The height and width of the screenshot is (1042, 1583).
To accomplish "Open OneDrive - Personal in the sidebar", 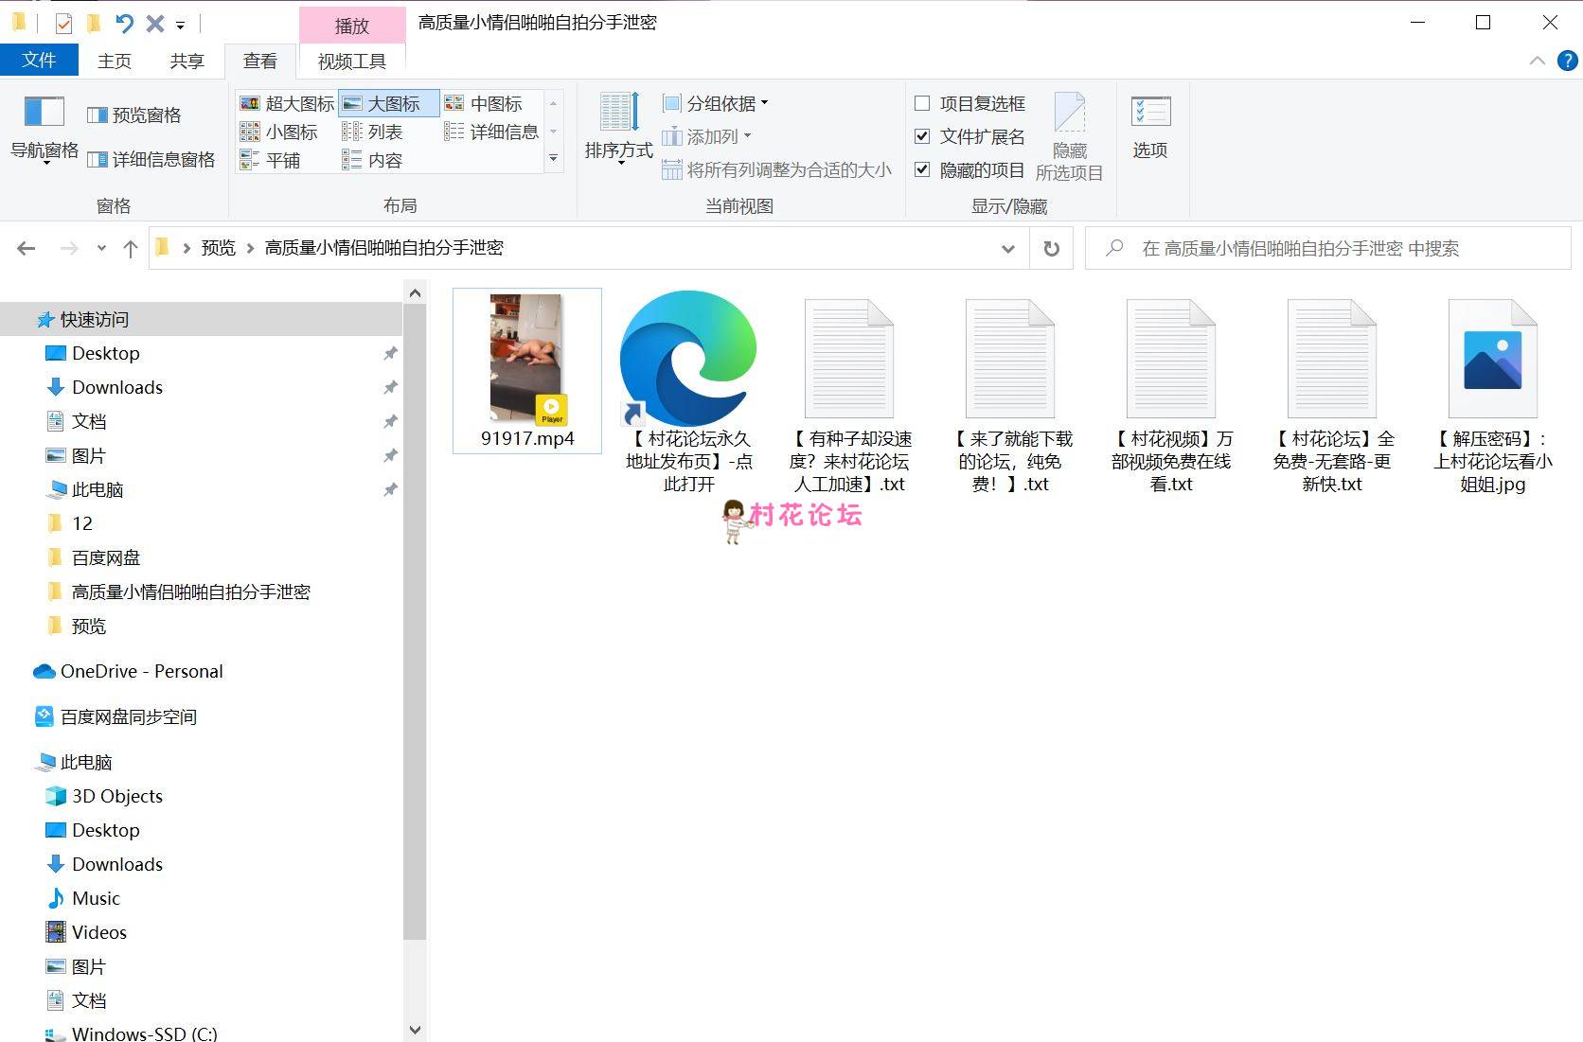I will tap(141, 671).
